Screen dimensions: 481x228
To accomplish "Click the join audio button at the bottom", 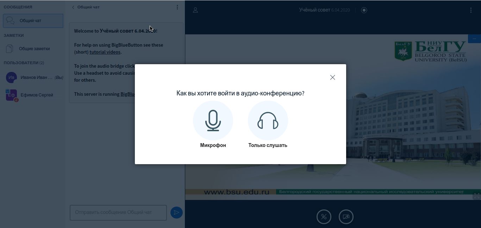I will pyautogui.click(x=324, y=217).
